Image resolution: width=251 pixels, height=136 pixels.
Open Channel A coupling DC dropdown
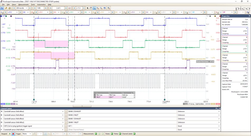[x=26, y=12]
